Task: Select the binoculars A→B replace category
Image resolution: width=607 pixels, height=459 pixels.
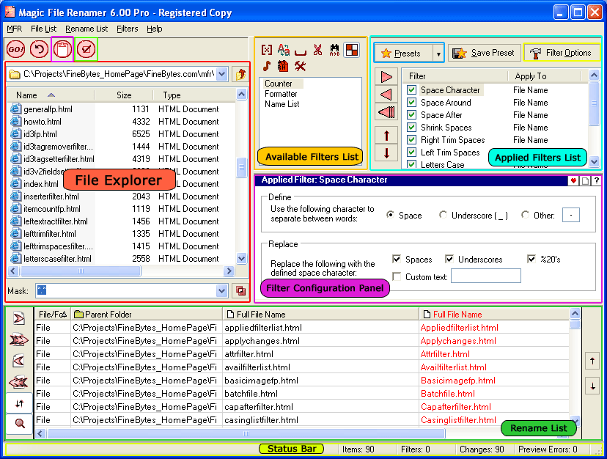Action: point(334,50)
